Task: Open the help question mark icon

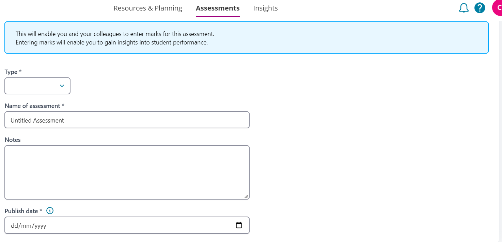Action: (480, 7)
